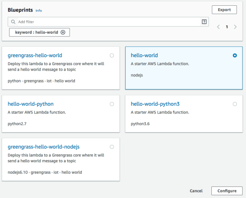Click page number 1 in pagination

click(227, 27)
